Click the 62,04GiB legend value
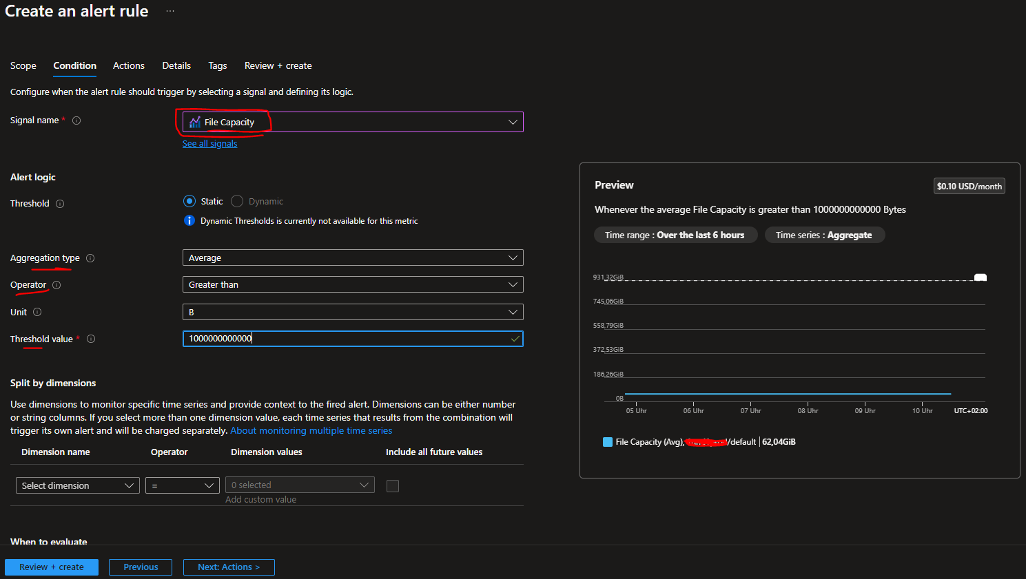 [x=779, y=442]
